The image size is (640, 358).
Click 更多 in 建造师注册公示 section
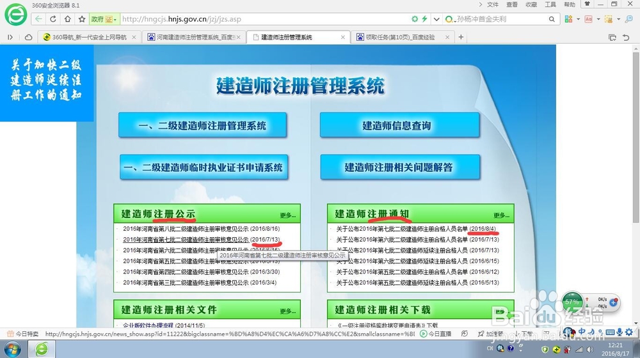pyautogui.click(x=288, y=215)
